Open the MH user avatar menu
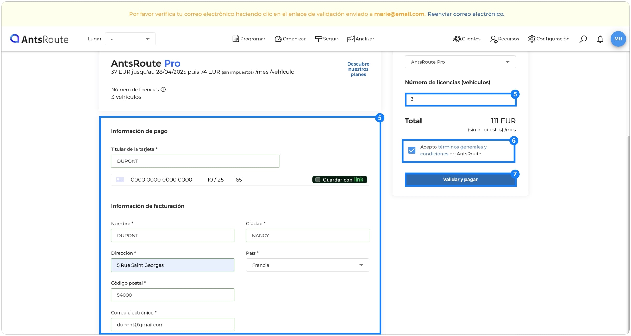 [618, 39]
